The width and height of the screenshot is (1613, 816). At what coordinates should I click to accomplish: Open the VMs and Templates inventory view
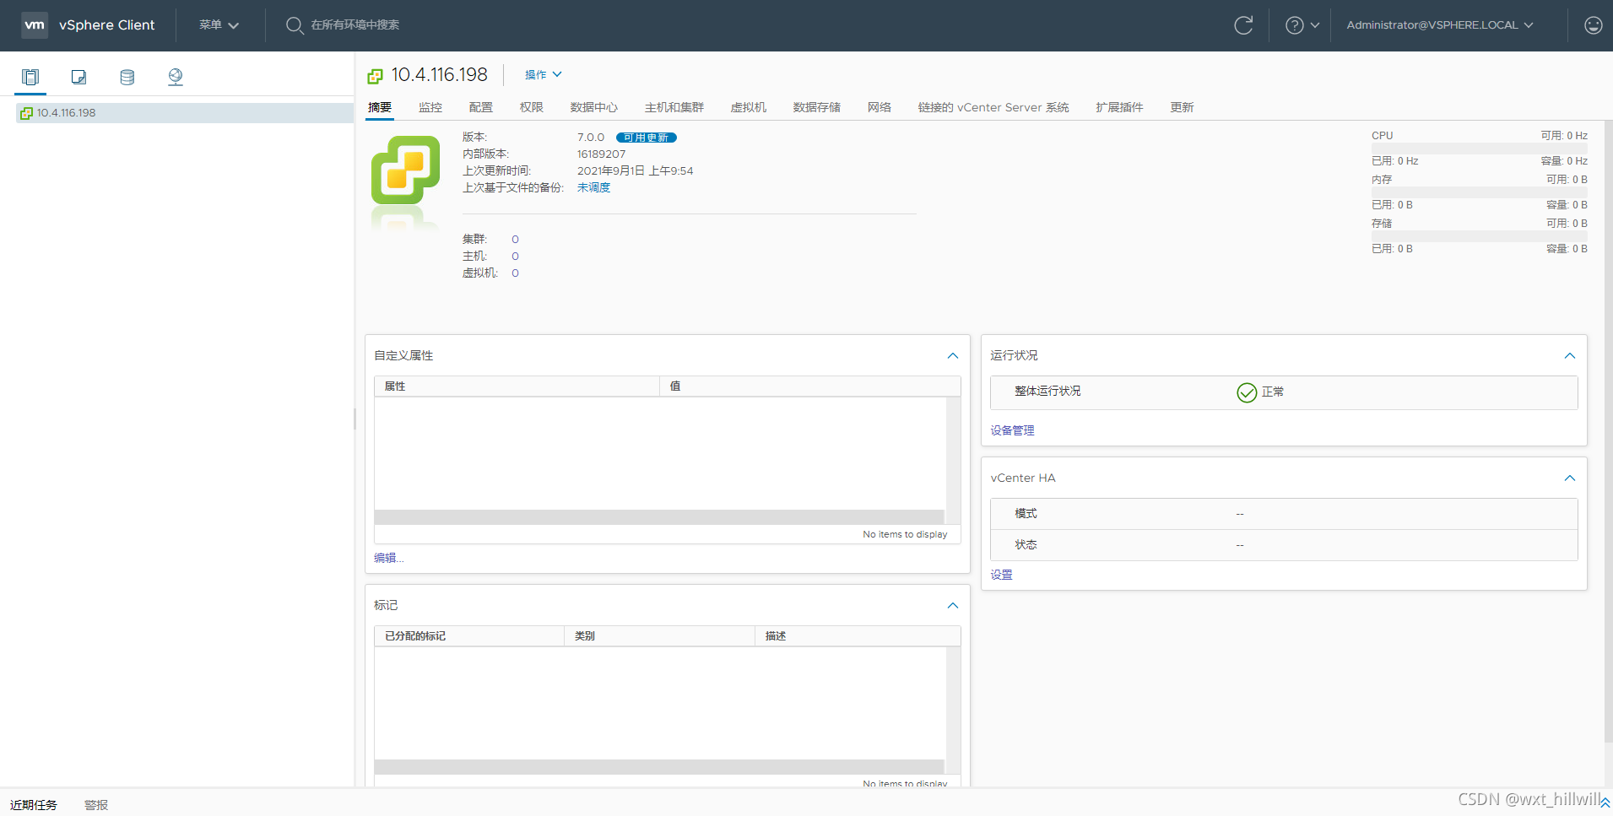[78, 77]
